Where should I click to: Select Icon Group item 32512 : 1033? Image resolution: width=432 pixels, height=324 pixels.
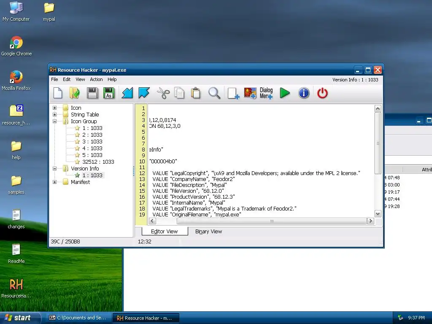tap(98, 162)
